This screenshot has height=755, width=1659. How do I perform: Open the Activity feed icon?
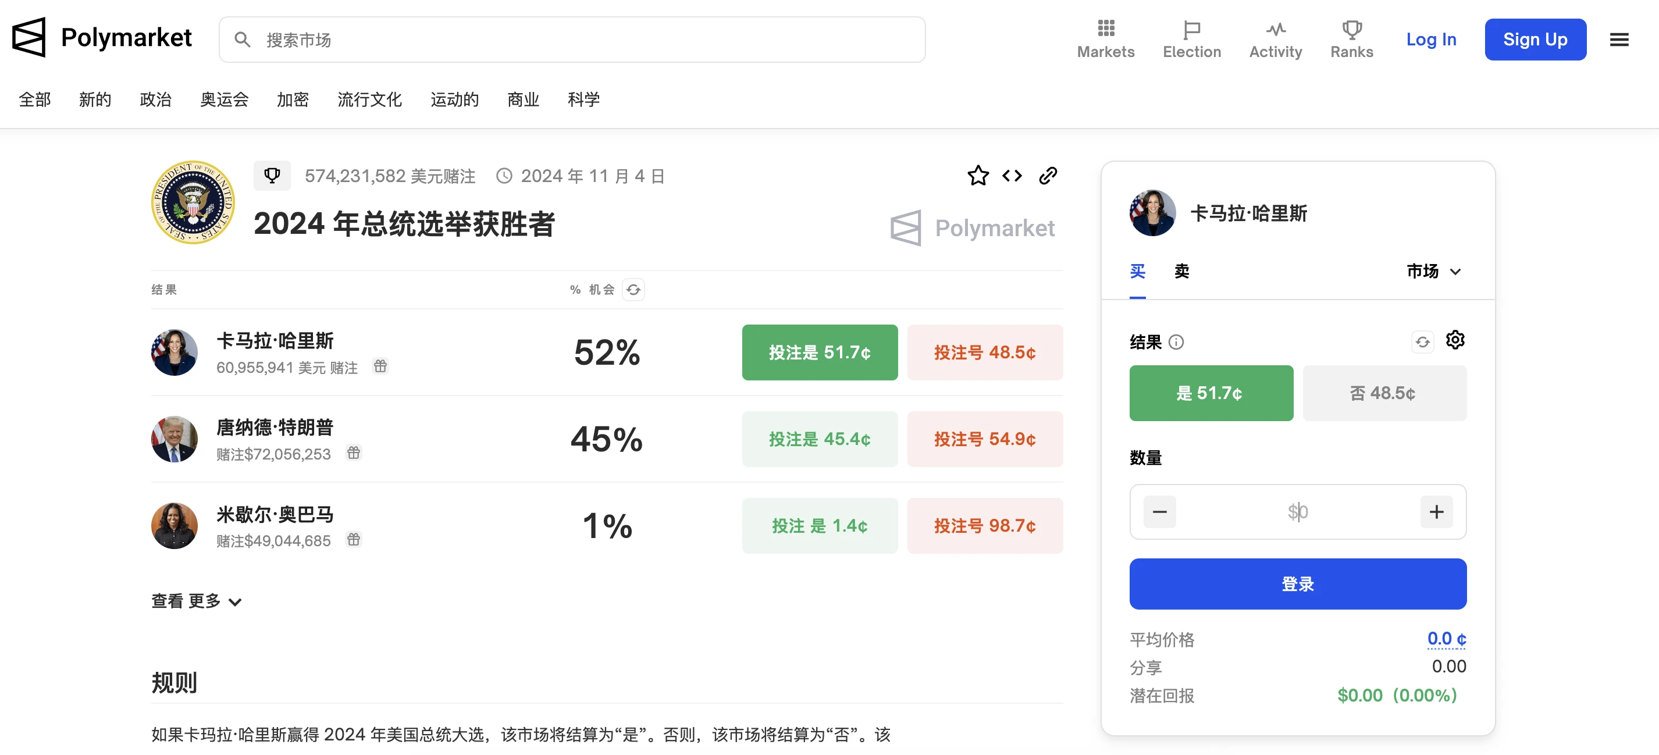point(1276,29)
